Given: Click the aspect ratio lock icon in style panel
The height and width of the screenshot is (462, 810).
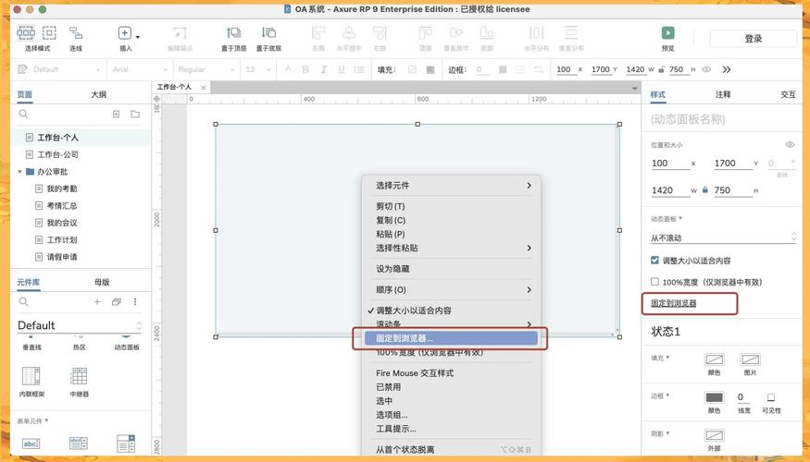Looking at the screenshot, I should [705, 190].
